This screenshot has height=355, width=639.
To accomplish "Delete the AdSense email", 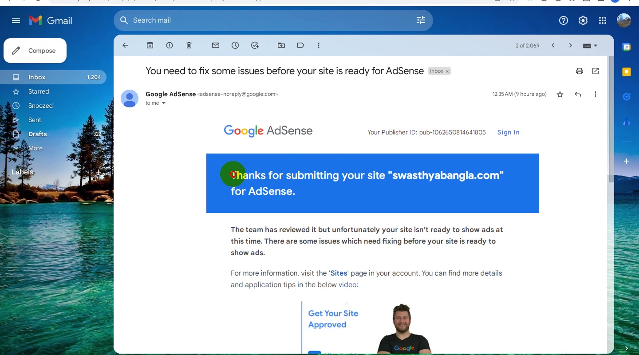I will click(x=189, y=45).
